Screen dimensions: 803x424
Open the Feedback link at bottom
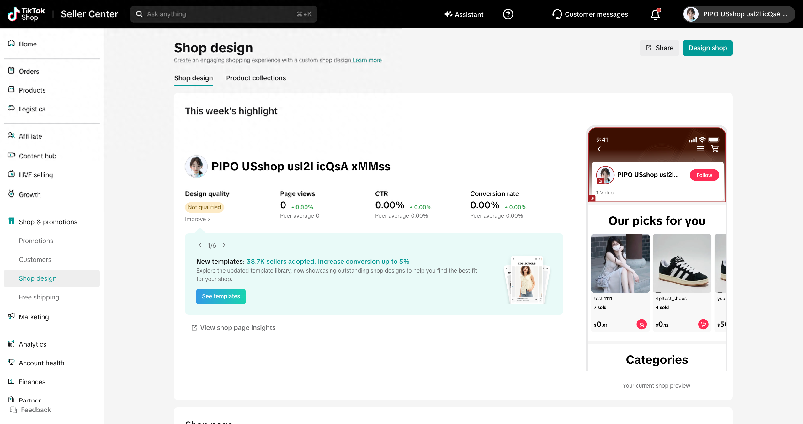(30, 410)
